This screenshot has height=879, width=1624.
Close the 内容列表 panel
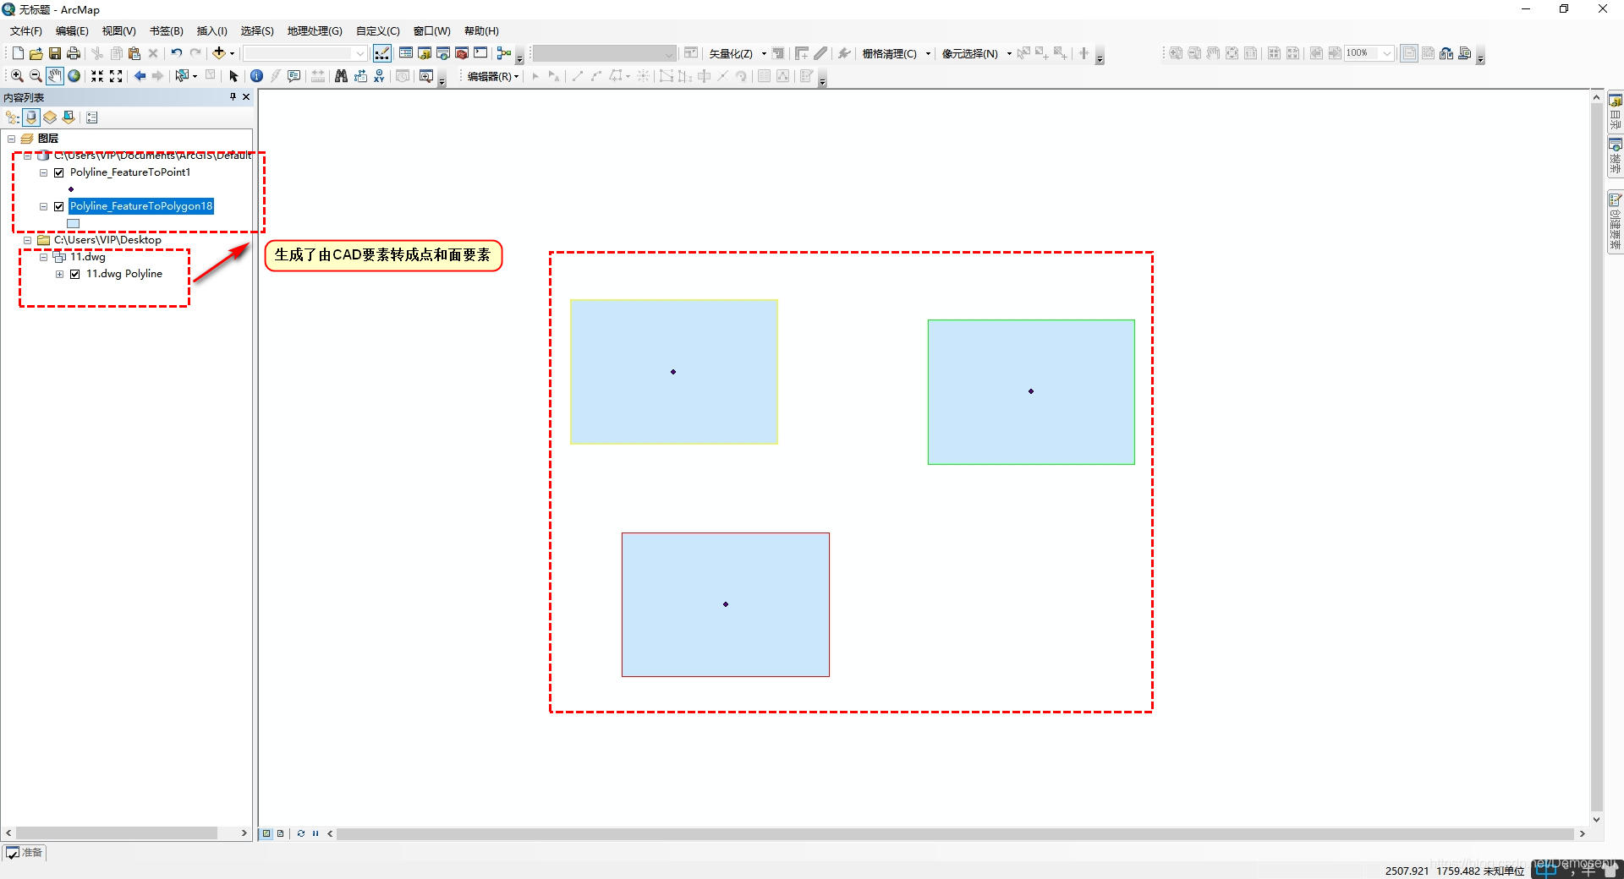pyautogui.click(x=246, y=97)
